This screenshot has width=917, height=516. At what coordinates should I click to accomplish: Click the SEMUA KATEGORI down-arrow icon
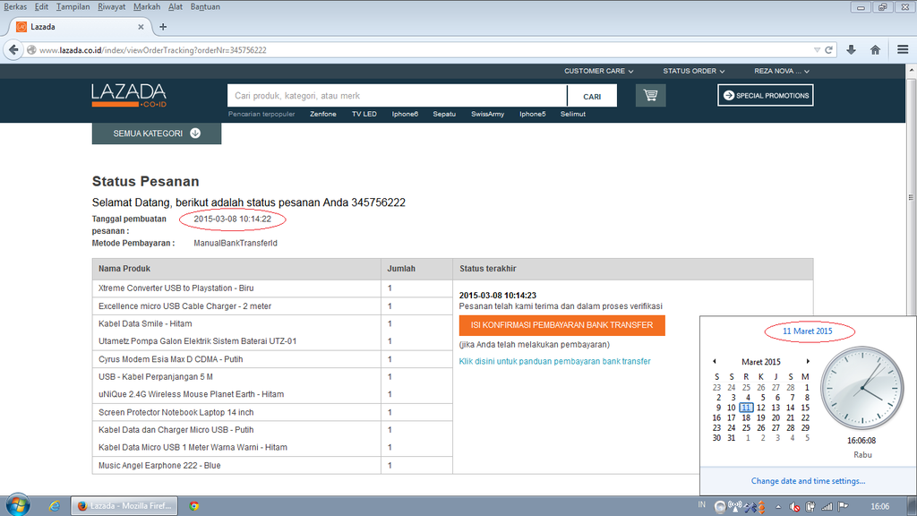(x=195, y=133)
